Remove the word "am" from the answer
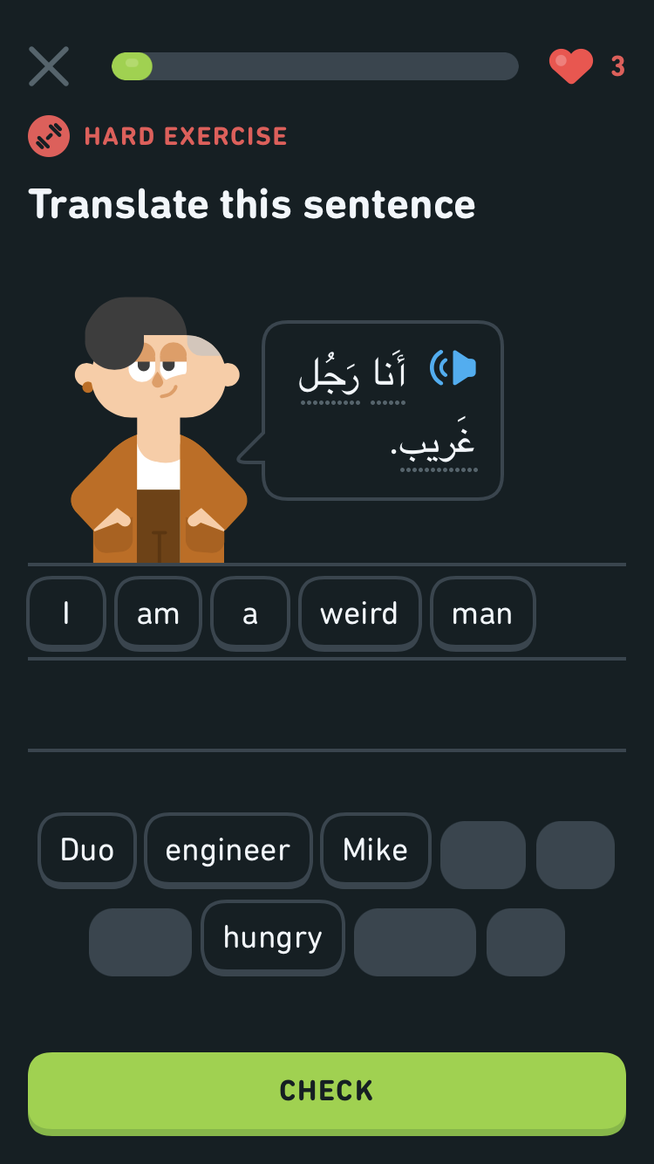Viewport: 654px width, 1164px height. click(158, 613)
